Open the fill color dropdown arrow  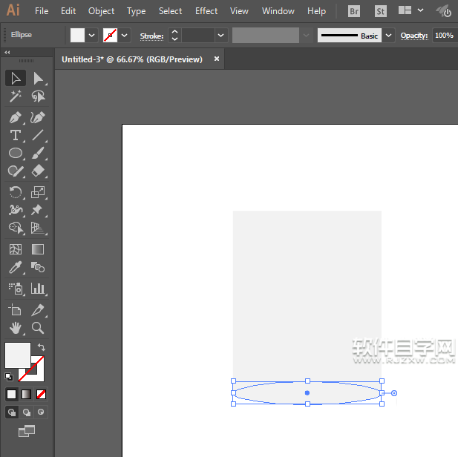pos(92,35)
